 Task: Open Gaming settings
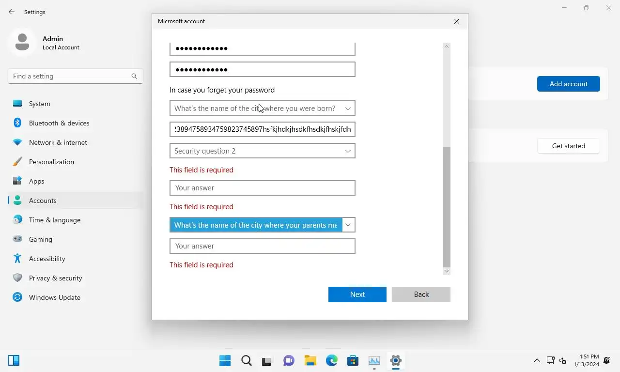[x=76, y=239]
